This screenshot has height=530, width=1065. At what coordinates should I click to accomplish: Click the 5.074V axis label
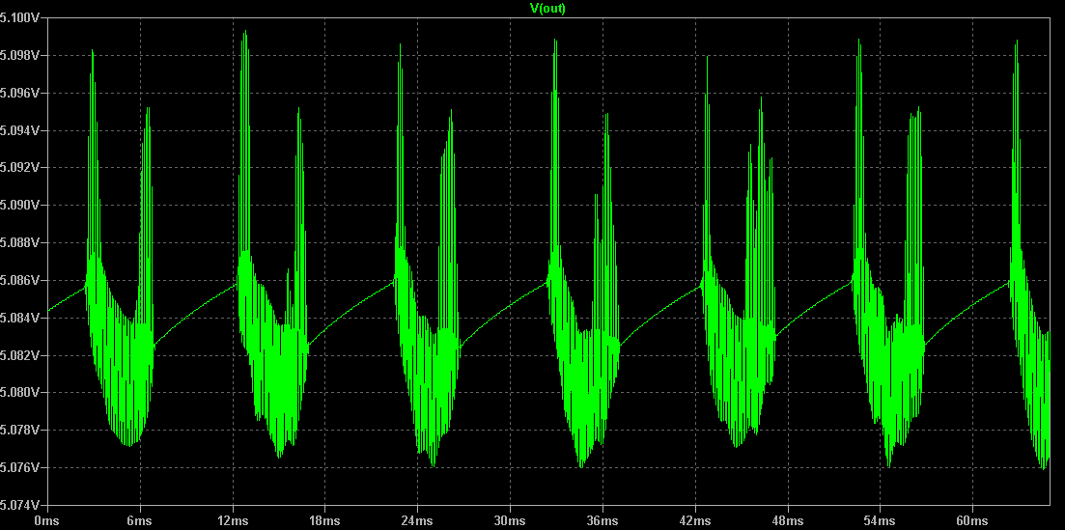[x=19, y=505]
